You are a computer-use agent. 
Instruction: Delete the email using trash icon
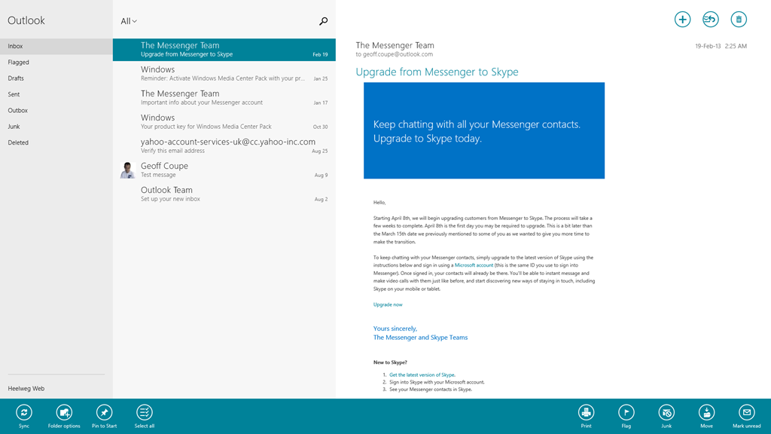[739, 20]
